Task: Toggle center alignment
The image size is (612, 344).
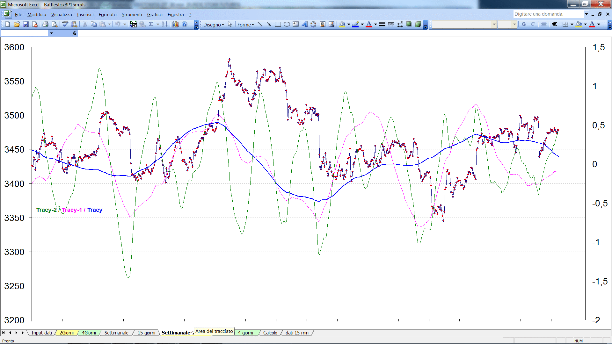Action: (543, 24)
